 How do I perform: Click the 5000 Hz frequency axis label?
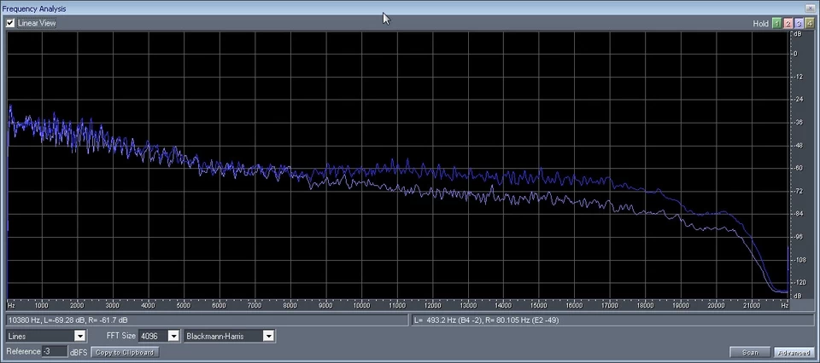(x=184, y=306)
